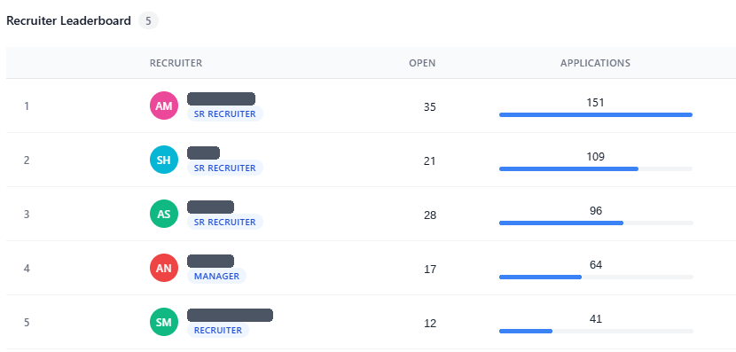The image size is (736, 352).
Task: Click rank number 1
Action: [27, 106]
